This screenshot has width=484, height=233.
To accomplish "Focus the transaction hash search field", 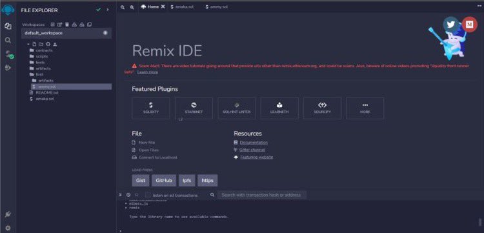I will 263,195.
